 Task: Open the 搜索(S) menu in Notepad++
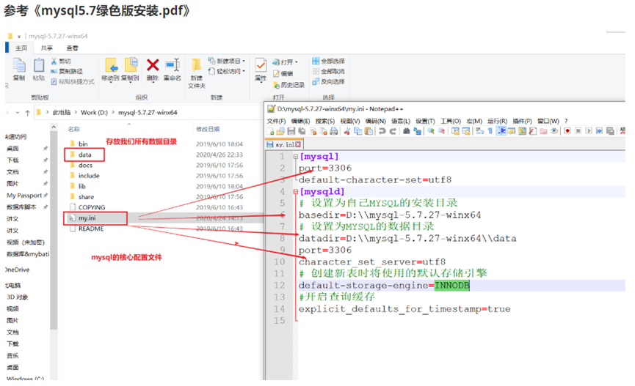324,121
